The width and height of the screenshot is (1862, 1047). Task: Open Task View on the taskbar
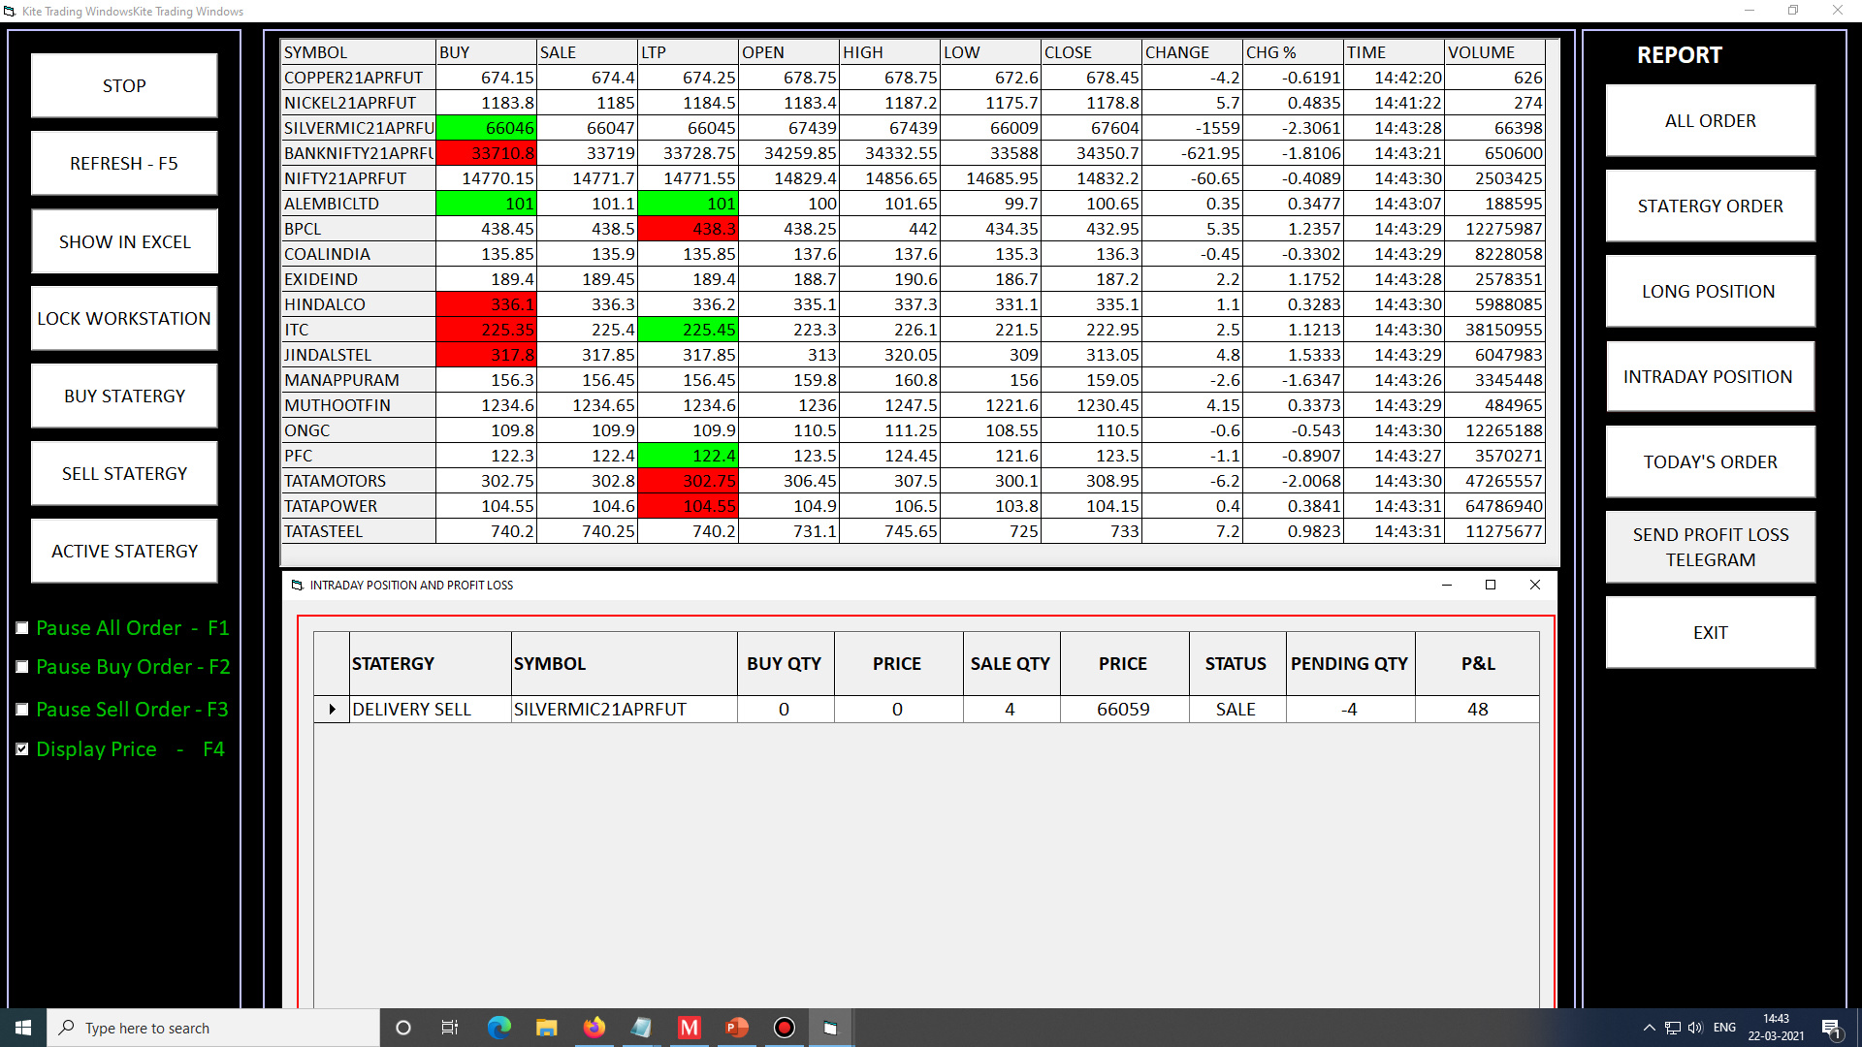(450, 1028)
